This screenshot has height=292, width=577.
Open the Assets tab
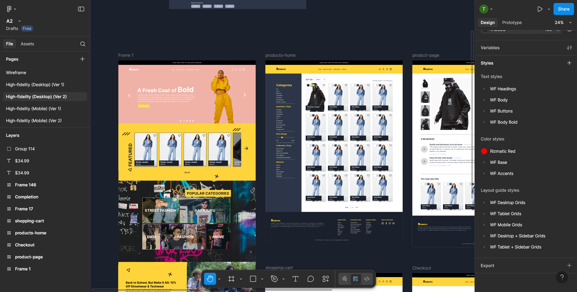27,44
